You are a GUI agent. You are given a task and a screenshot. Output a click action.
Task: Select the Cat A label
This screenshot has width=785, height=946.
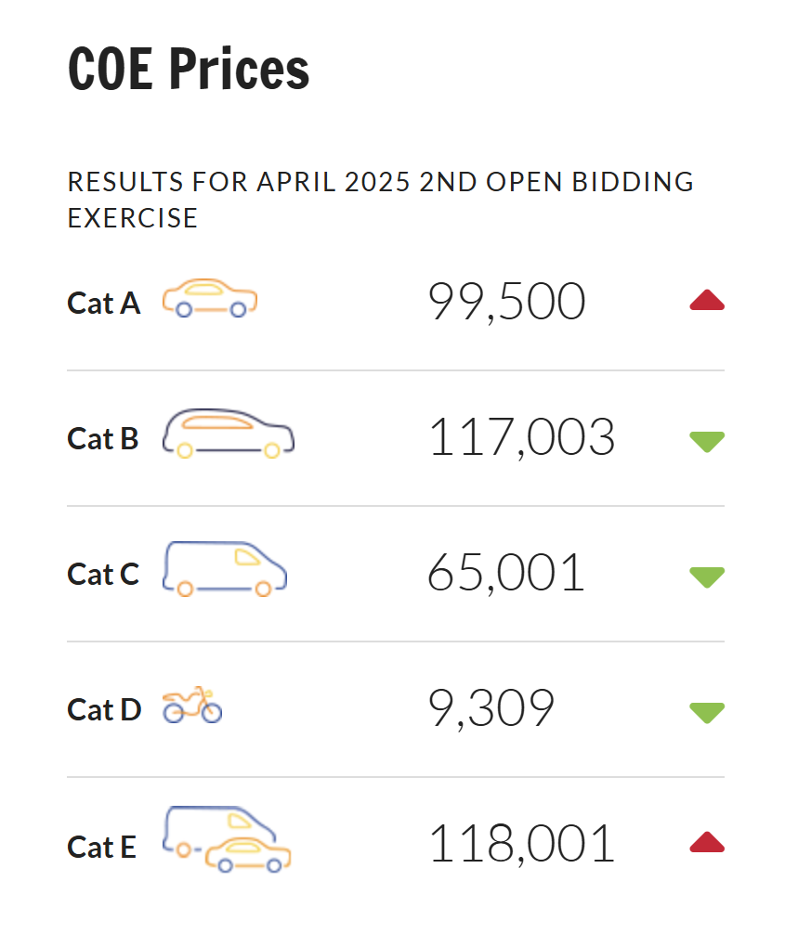(x=104, y=303)
